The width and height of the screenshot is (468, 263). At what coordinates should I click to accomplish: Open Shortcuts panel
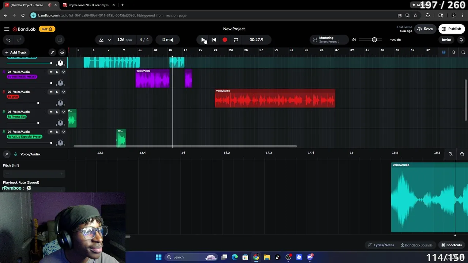[x=452, y=245]
